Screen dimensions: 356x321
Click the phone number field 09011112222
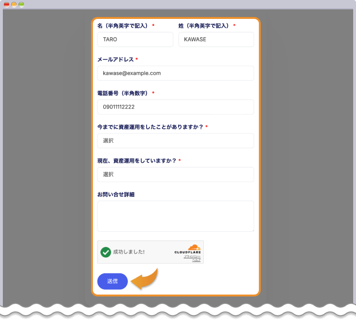[x=175, y=107]
